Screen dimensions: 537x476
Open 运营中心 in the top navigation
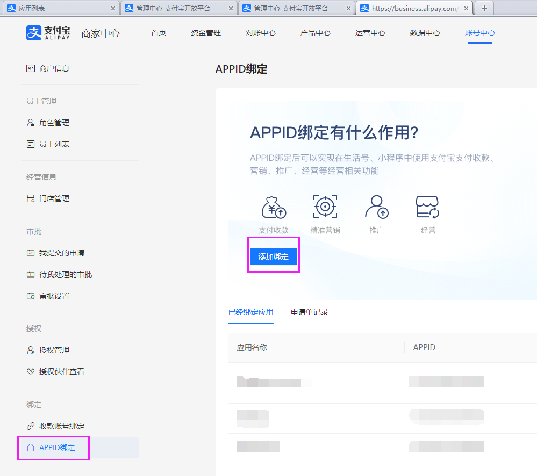tap(370, 33)
